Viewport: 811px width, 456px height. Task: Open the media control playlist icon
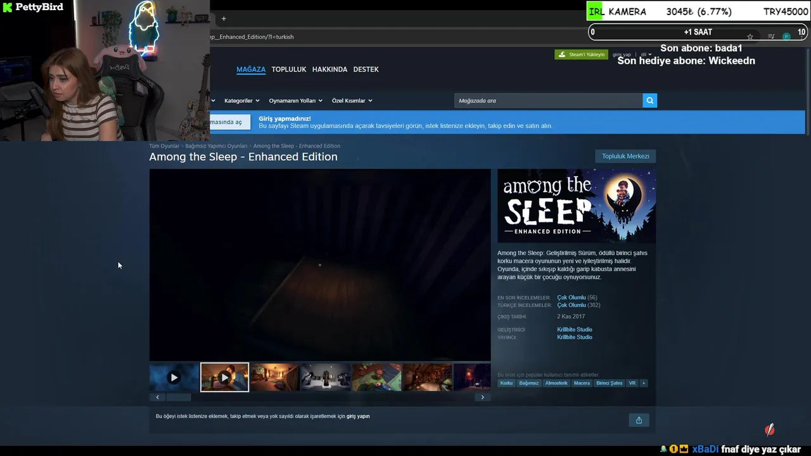tap(771, 37)
